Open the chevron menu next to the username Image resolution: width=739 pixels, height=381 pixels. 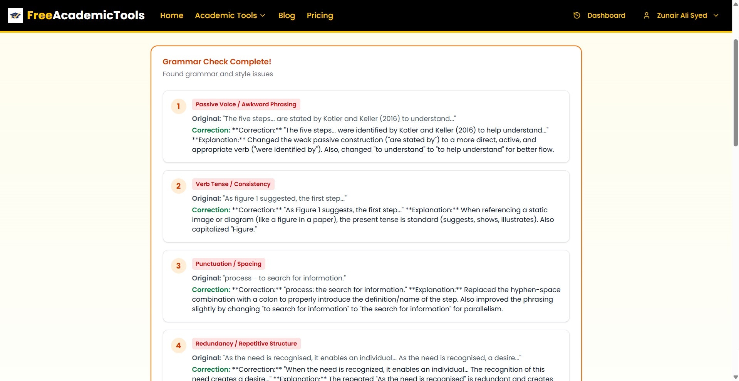coord(716,15)
